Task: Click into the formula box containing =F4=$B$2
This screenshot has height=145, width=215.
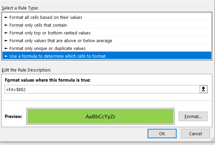Action: tap(101, 89)
